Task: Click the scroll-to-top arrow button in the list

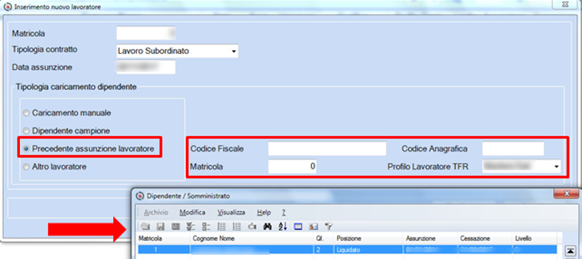Action: coord(571,251)
